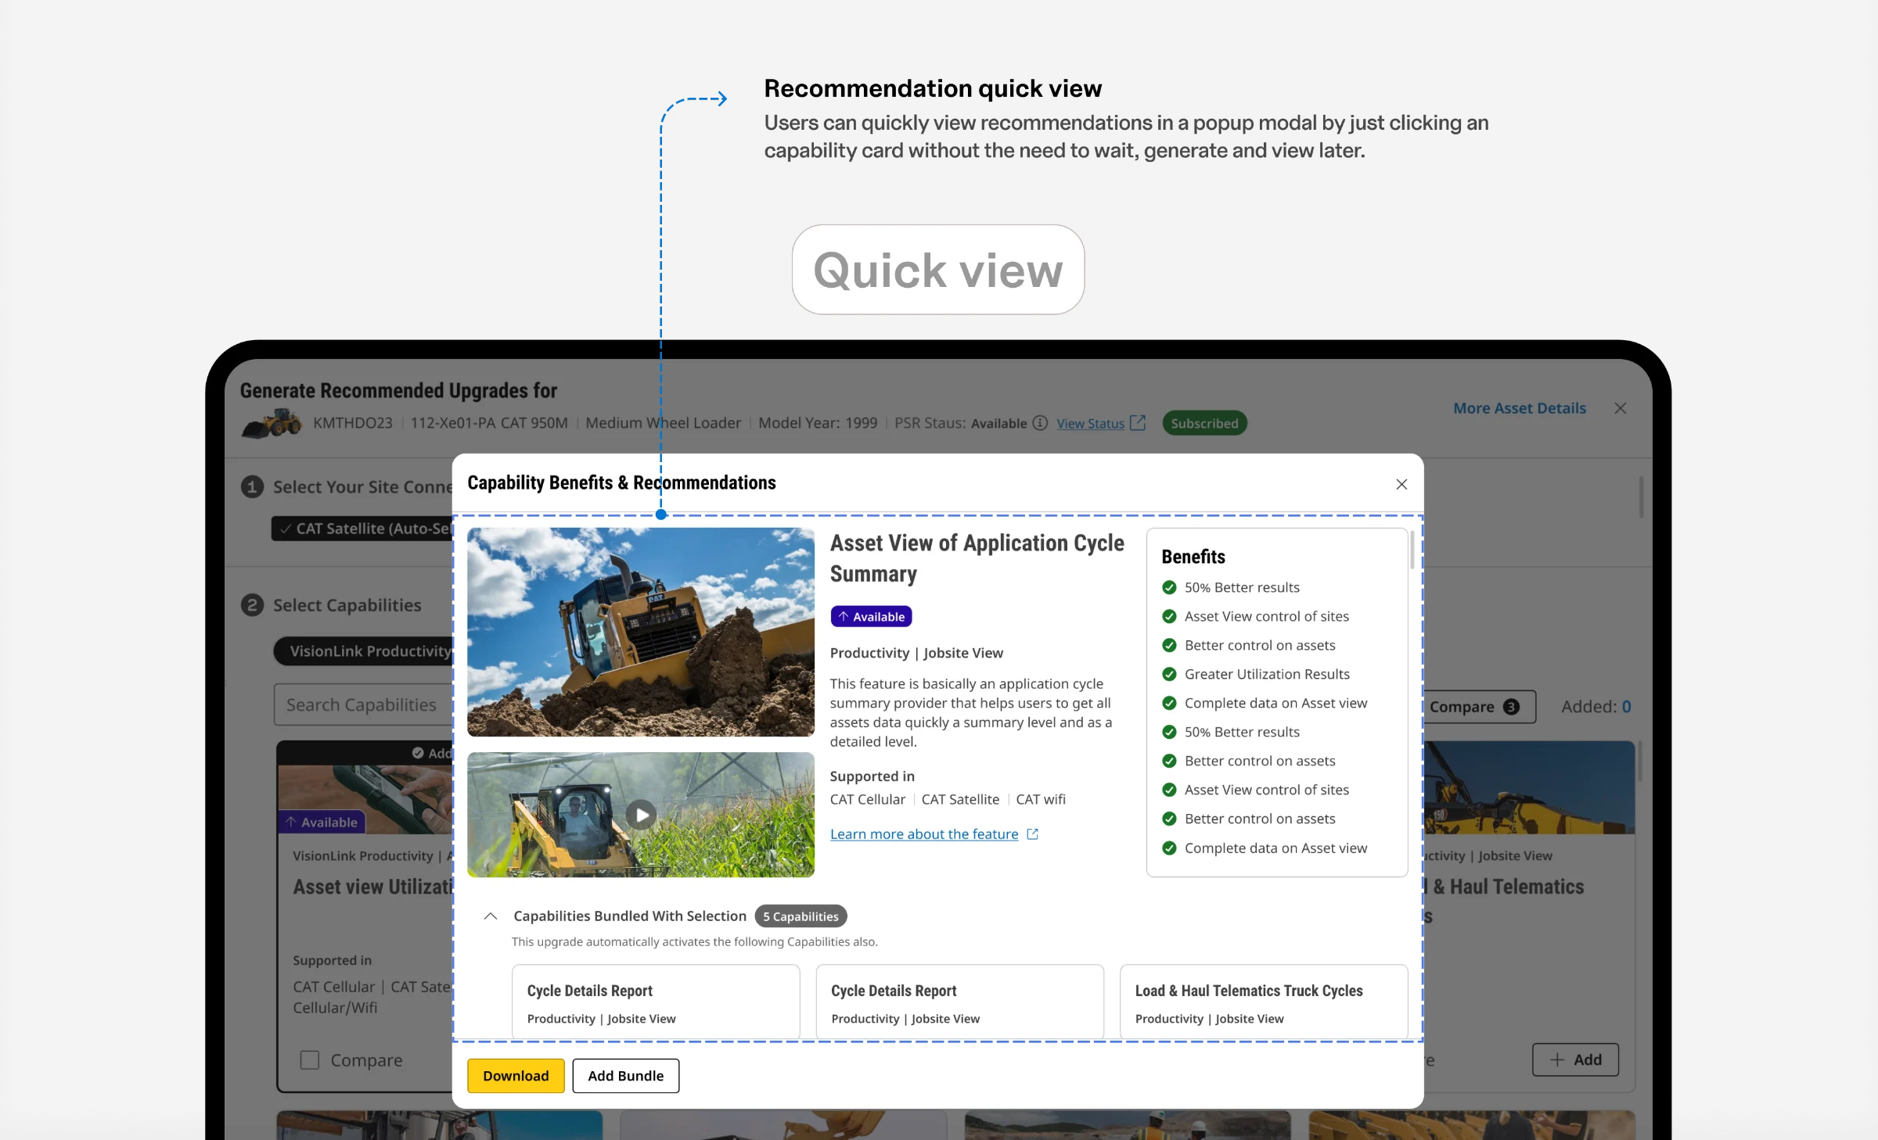Focus the Search Capabilities input field
1878x1140 pixels.
(x=364, y=704)
